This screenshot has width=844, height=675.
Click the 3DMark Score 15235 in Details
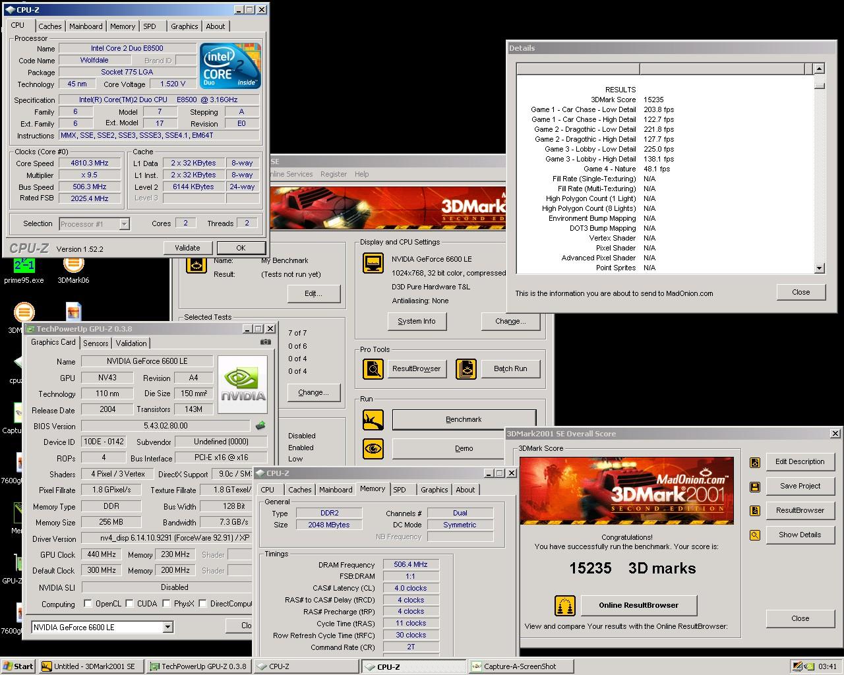pyautogui.click(x=653, y=100)
